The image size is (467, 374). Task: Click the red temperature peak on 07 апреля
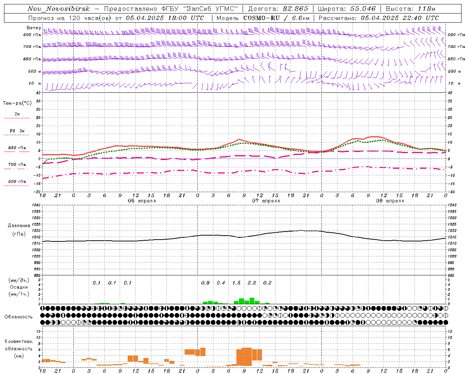click(239, 140)
